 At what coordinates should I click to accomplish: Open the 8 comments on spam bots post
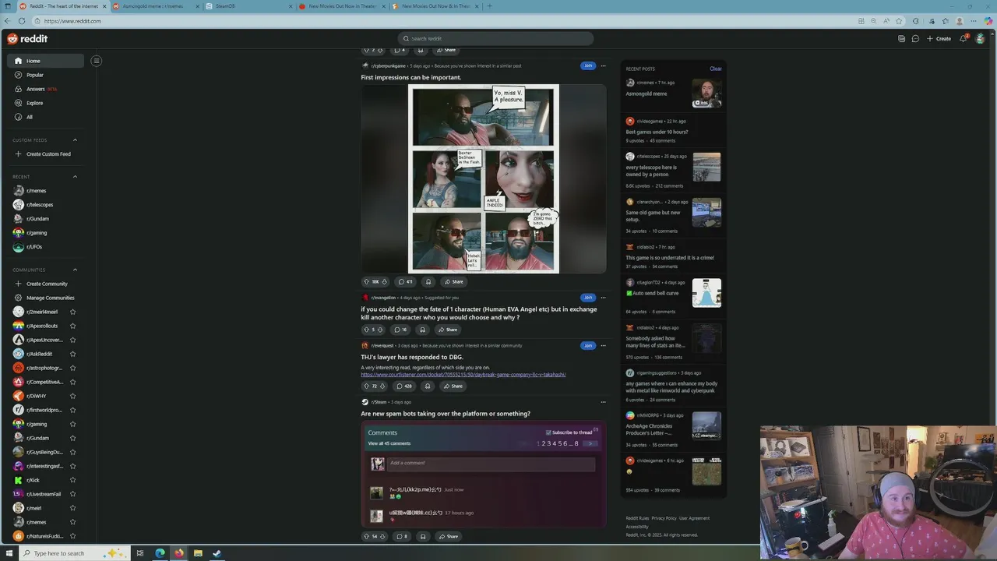pyautogui.click(x=401, y=536)
